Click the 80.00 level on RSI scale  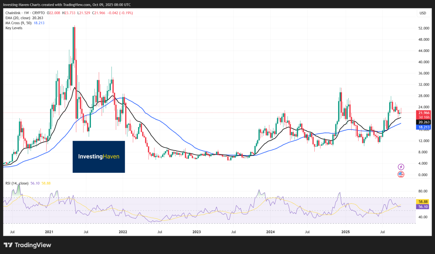(423, 191)
